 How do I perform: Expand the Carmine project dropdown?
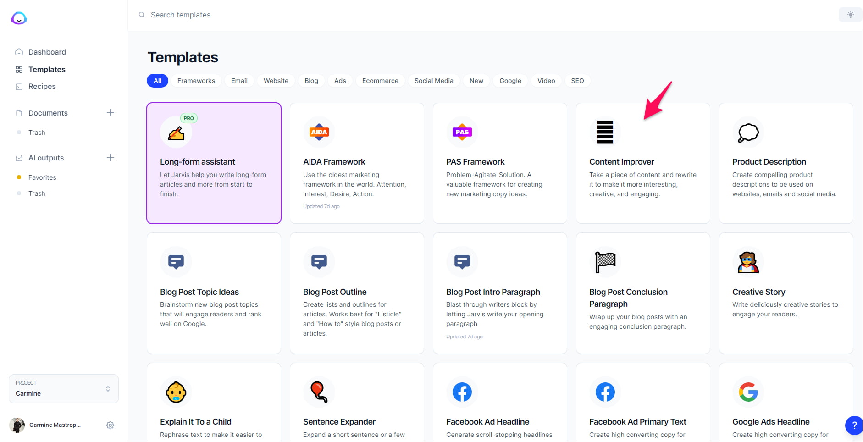[x=64, y=389]
